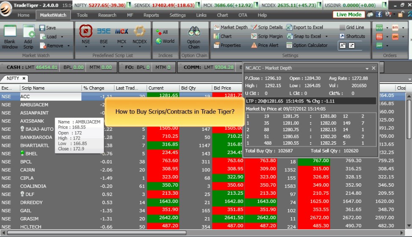This screenshot has height=237, width=412.
Task: Toggle Grid Line display
Action: [x=351, y=27]
